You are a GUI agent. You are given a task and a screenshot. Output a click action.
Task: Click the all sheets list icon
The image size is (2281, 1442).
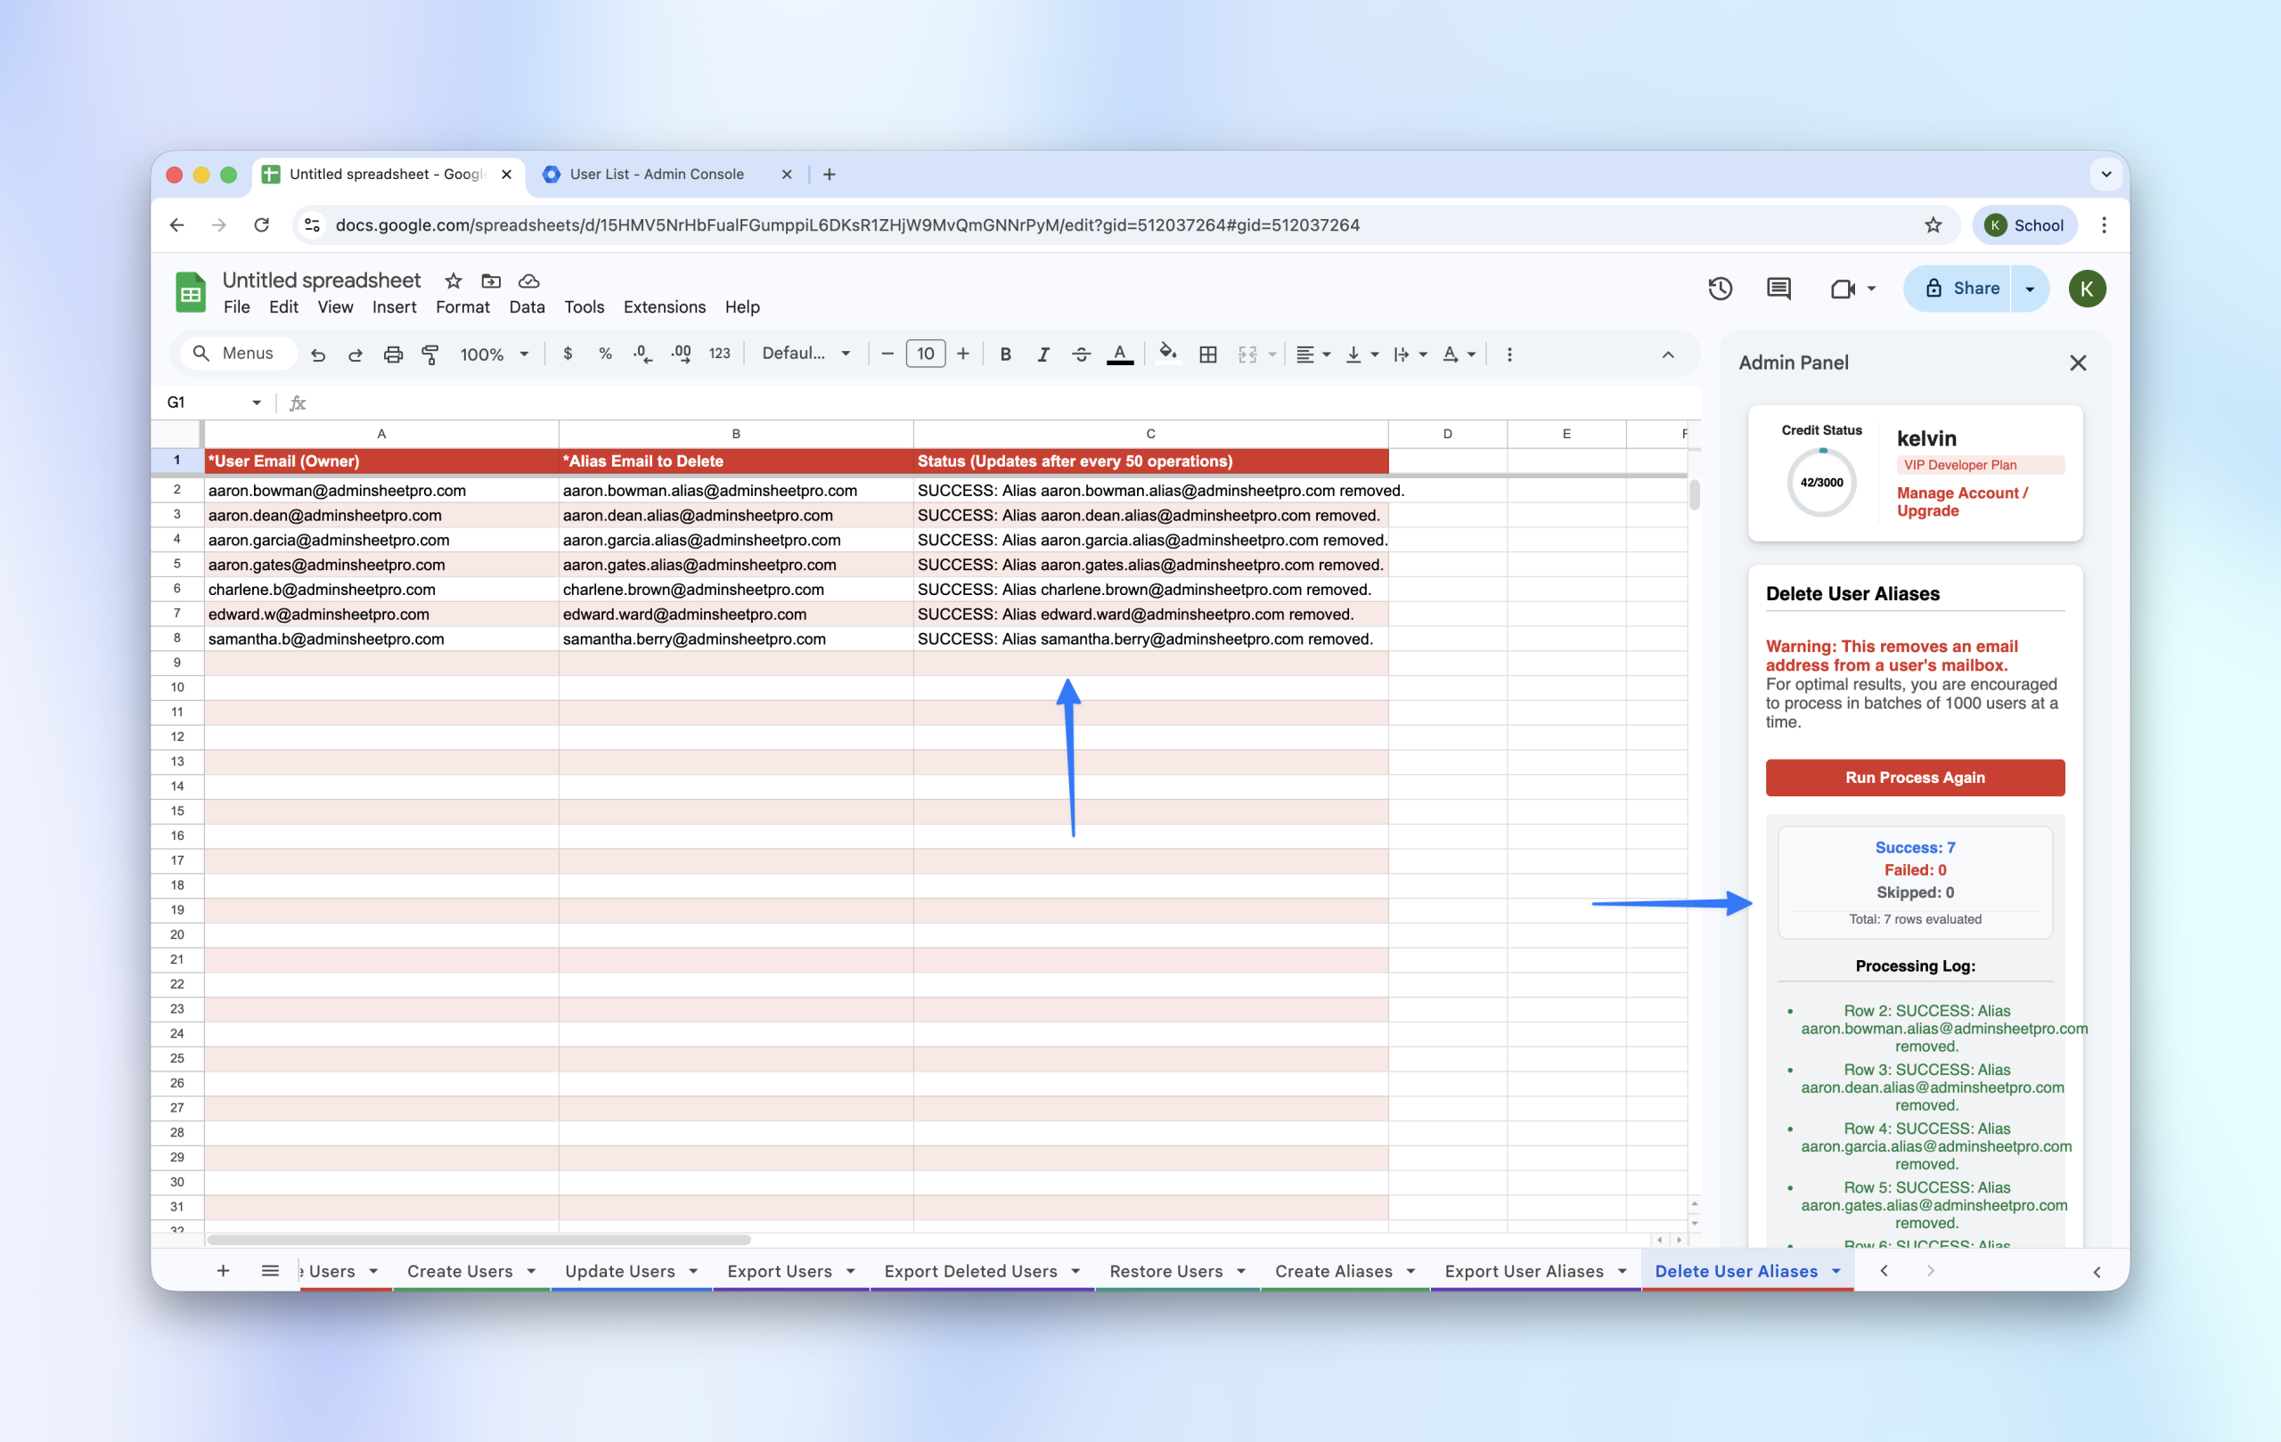pyautogui.click(x=270, y=1271)
